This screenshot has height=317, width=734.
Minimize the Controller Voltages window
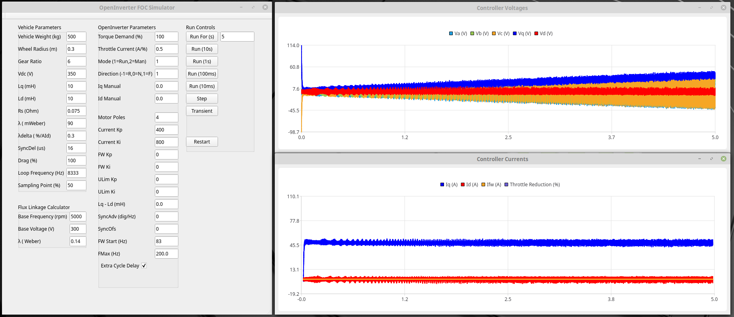coord(699,8)
